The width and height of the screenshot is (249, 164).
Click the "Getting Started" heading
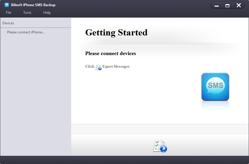(116, 33)
